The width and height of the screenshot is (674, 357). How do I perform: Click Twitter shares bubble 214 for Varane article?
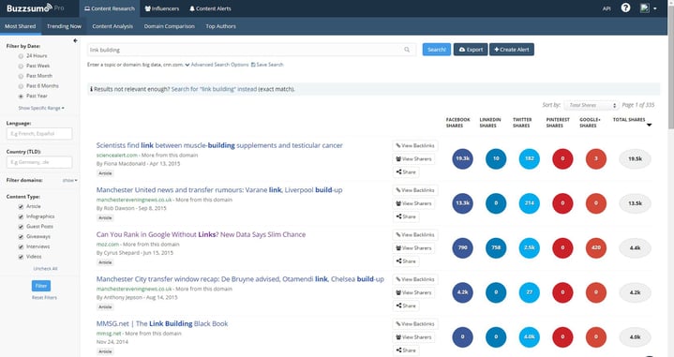click(x=529, y=203)
